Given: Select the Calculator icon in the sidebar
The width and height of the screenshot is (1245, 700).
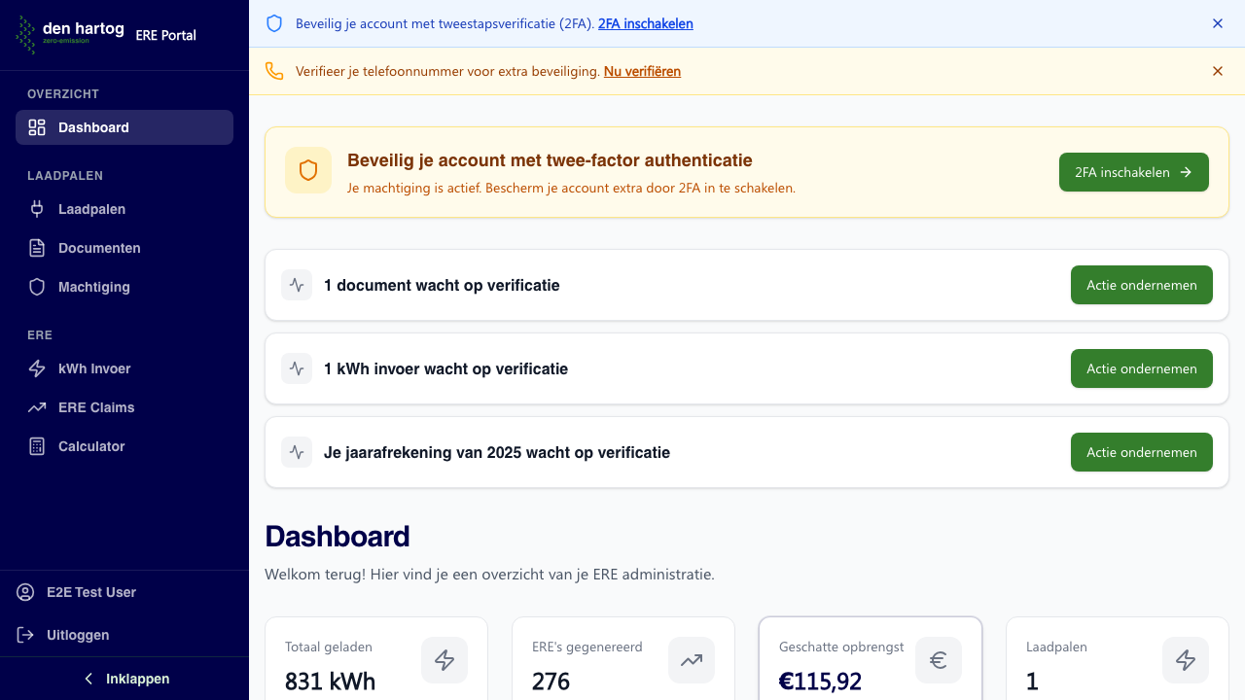Looking at the screenshot, I should [36, 446].
